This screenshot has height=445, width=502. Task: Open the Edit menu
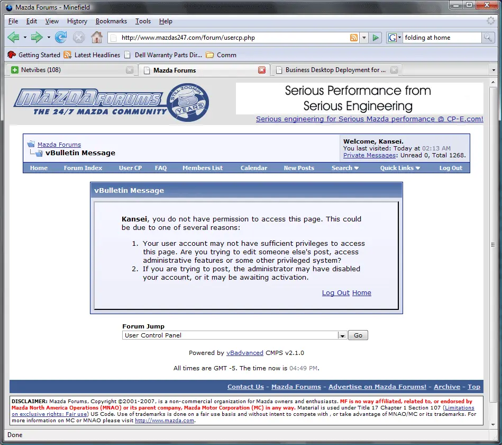point(31,21)
